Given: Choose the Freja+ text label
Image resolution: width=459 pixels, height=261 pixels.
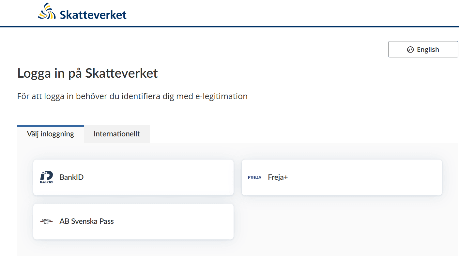Looking at the screenshot, I should [x=278, y=177].
